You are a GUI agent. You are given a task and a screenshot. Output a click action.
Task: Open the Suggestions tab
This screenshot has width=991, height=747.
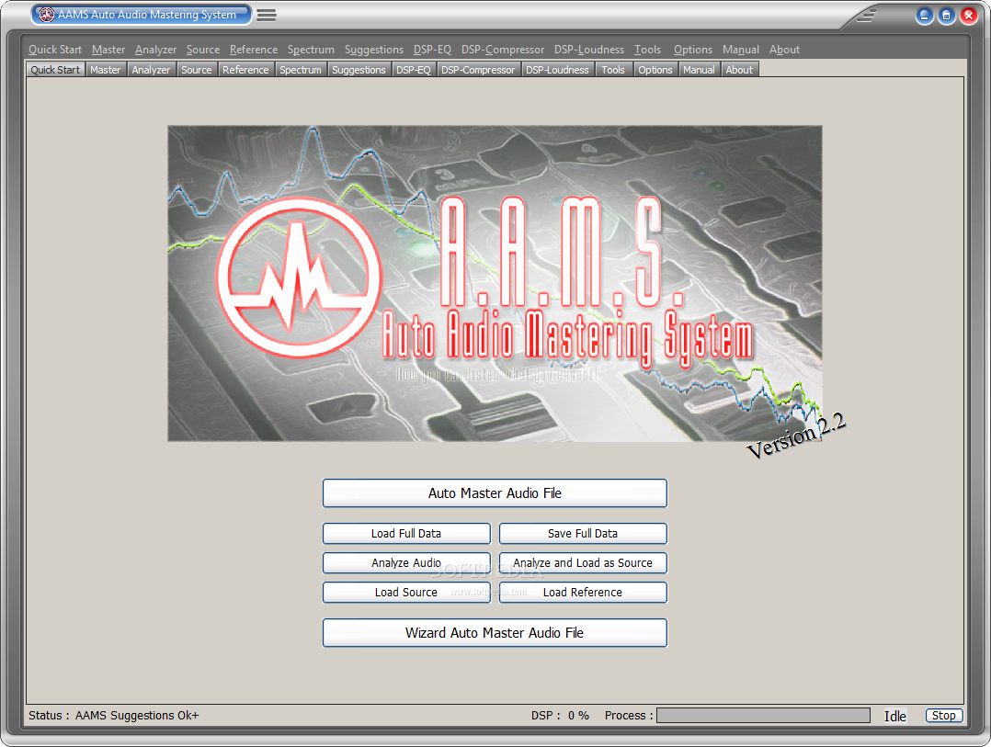tap(359, 69)
